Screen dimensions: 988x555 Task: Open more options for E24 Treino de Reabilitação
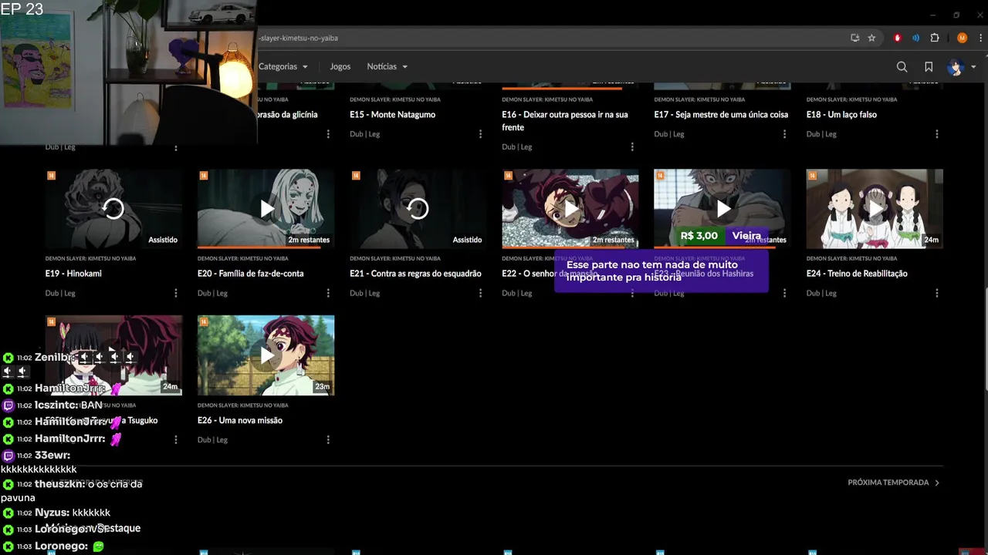937,293
